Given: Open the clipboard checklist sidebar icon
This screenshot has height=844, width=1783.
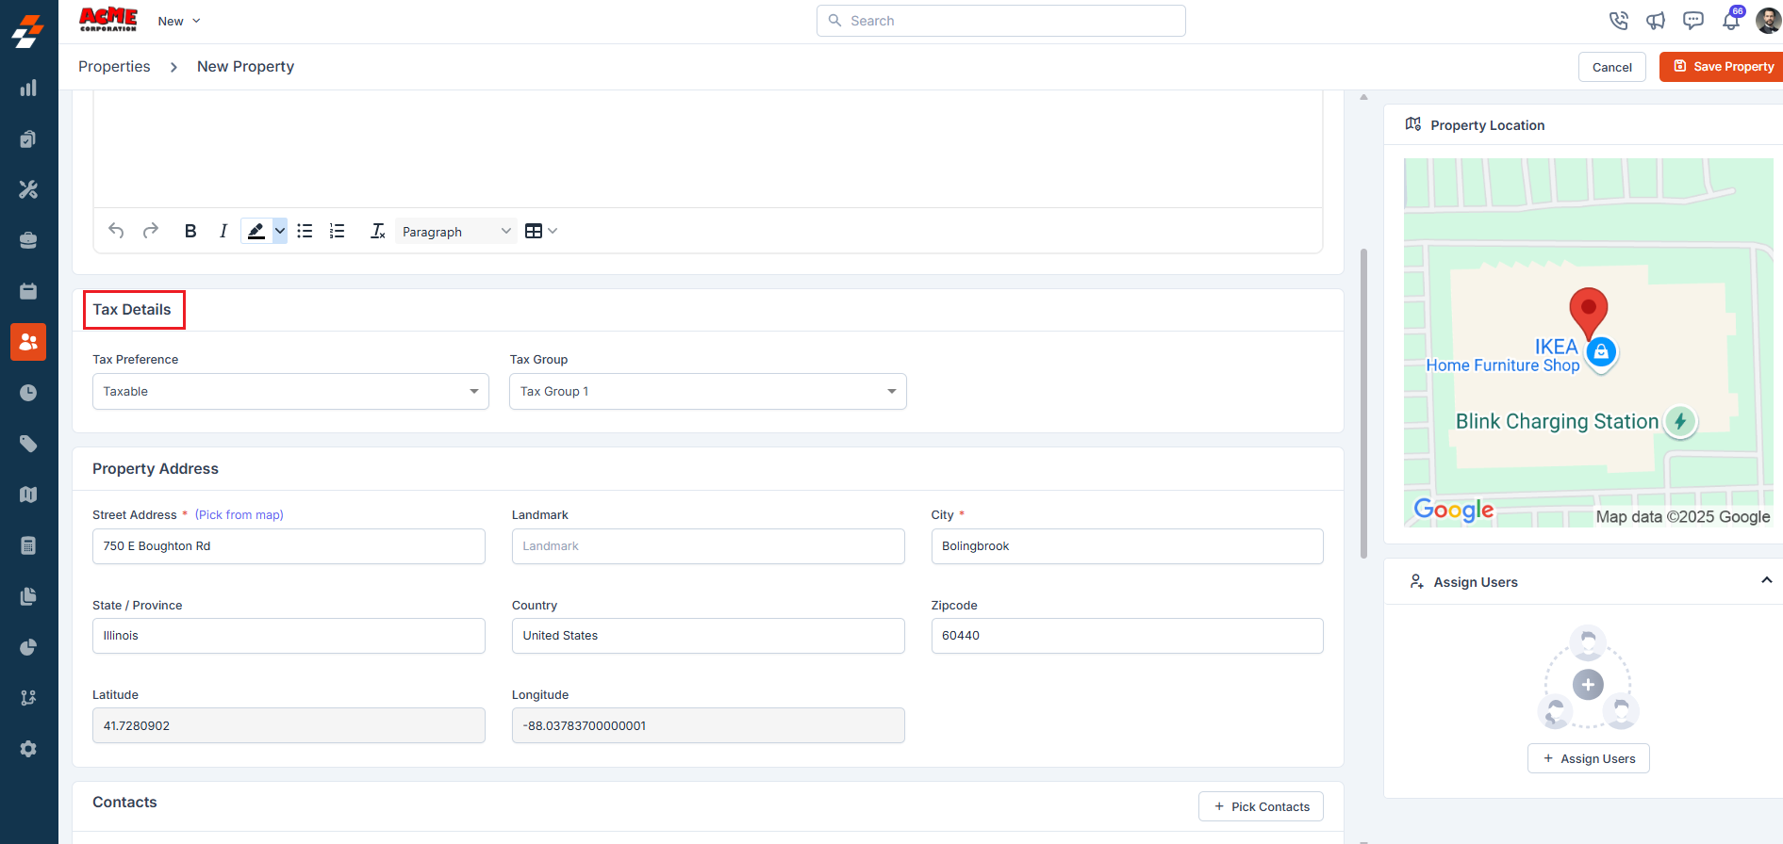Looking at the screenshot, I should pyautogui.click(x=28, y=138).
